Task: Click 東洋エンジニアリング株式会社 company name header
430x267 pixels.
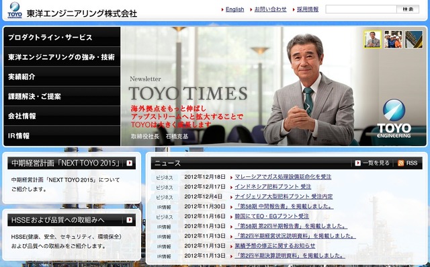Action: [x=82, y=13]
